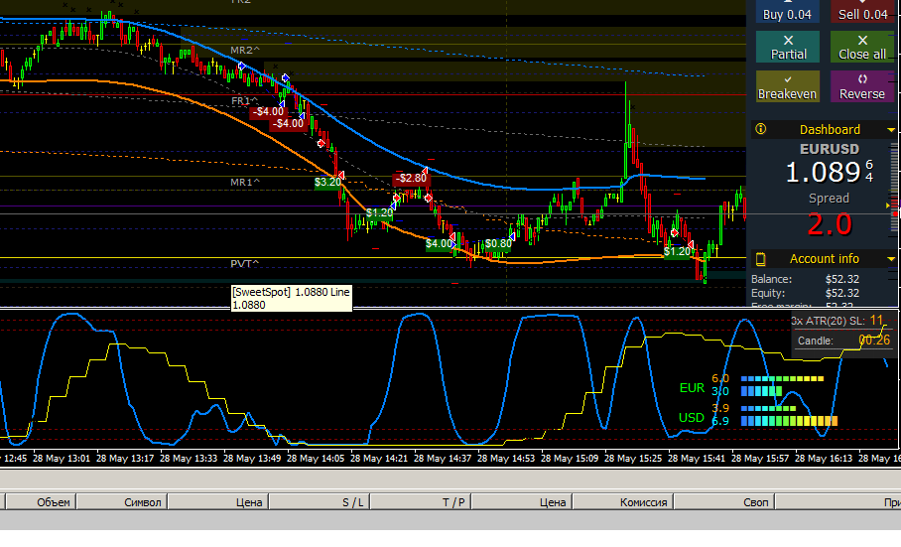Click the Equity $52.32 value
The image size is (901, 547).
842,293
